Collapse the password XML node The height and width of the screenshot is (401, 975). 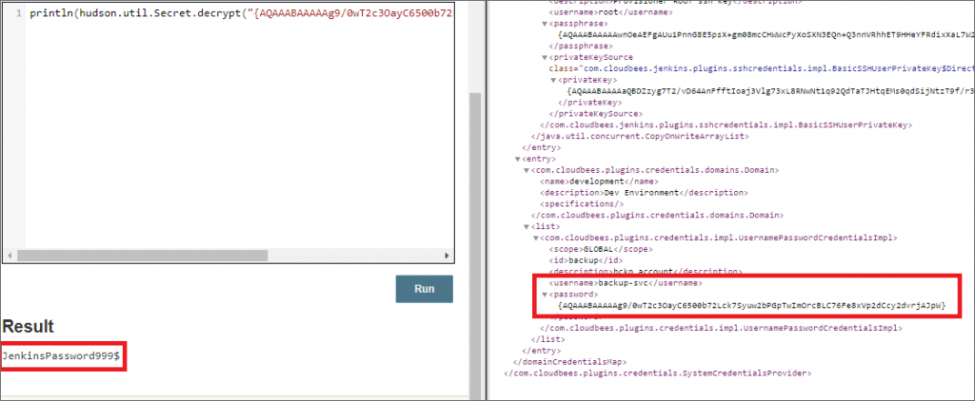click(546, 295)
